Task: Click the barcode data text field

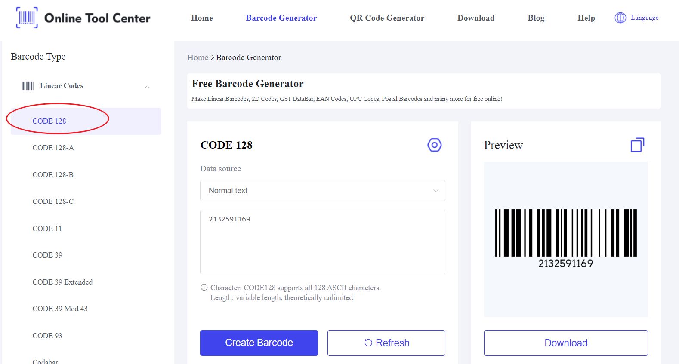Action: point(322,242)
